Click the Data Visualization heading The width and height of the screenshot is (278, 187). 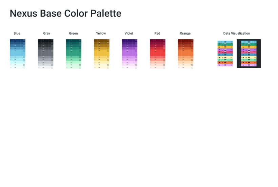[x=237, y=34]
